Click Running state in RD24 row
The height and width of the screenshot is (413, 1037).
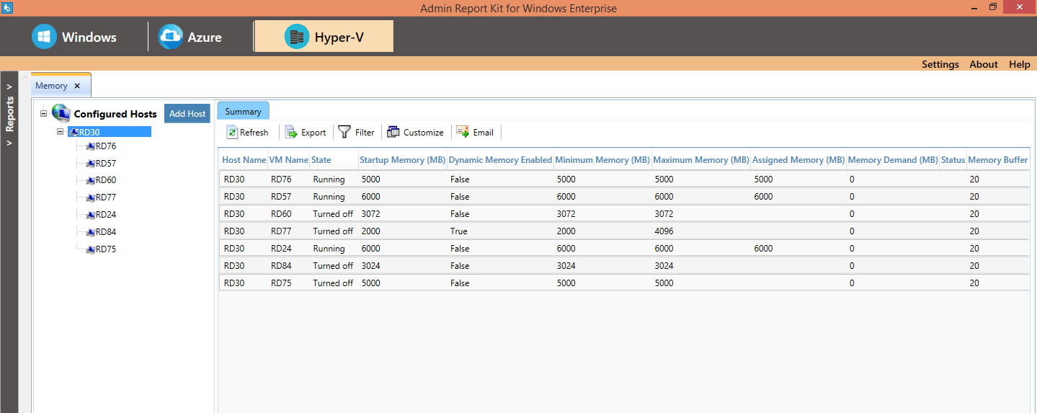[x=329, y=249]
